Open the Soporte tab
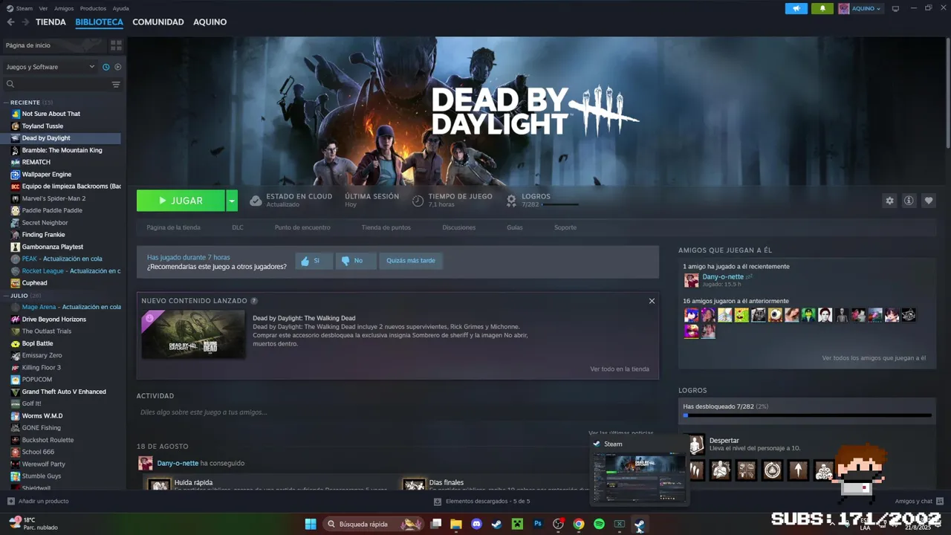Viewport: 951px width, 535px height. coord(565,227)
